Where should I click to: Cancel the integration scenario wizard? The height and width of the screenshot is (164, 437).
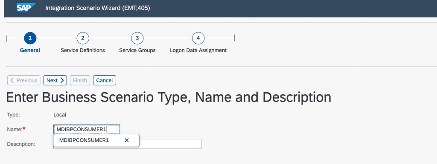pyautogui.click(x=105, y=80)
